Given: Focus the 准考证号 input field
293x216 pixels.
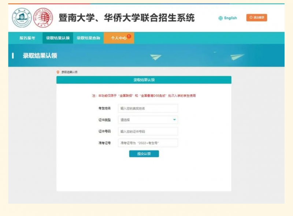Looking at the screenshot, I should pos(148,143).
